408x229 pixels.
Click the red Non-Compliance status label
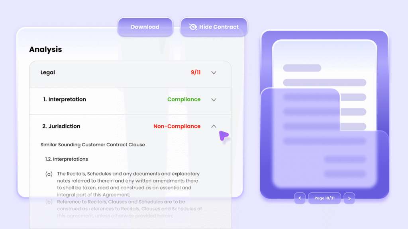point(177,126)
